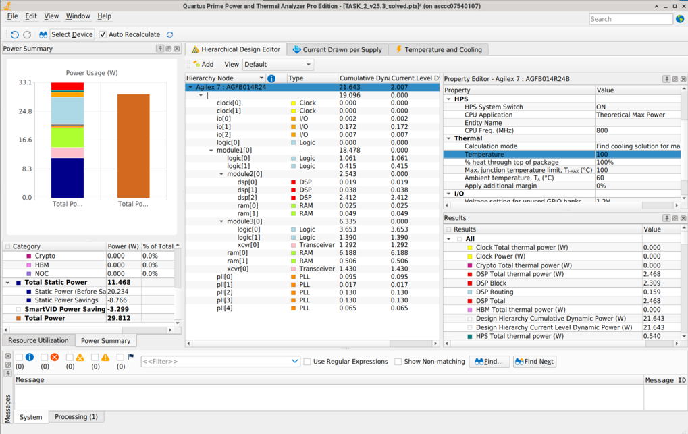
Task: Uncheck the Auto Recalculate checkbox
Action: pyautogui.click(x=103, y=34)
